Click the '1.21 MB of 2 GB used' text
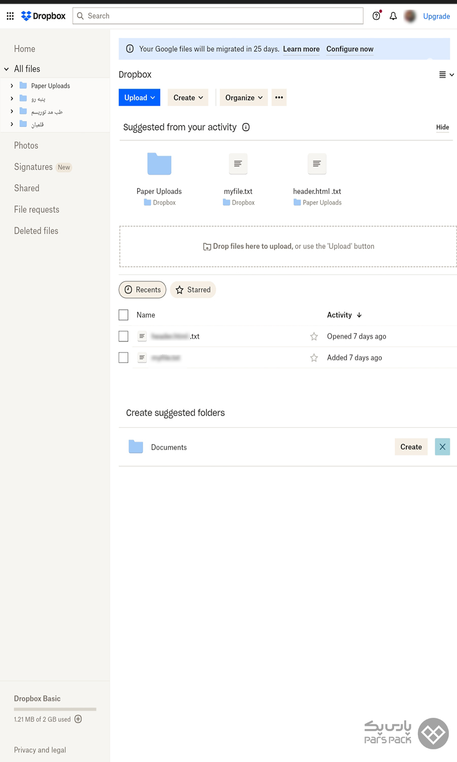Viewport: 457px width, 762px height. pos(43,719)
